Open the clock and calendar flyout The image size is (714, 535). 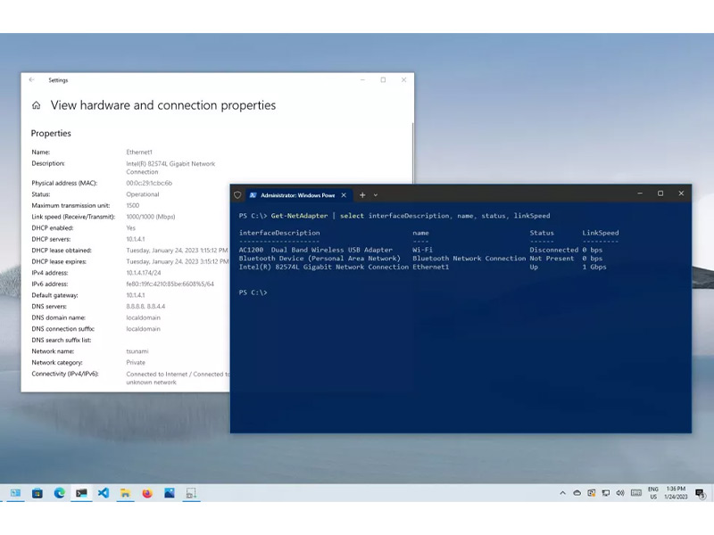[x=676, y=493]
